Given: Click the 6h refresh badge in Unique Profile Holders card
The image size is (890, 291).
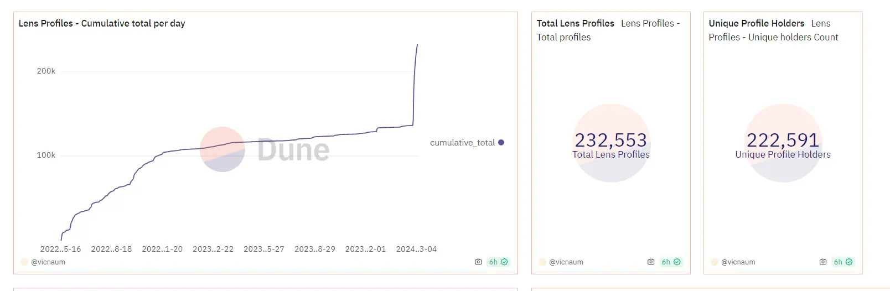Looking at the screenshot, I should [843, 262].
